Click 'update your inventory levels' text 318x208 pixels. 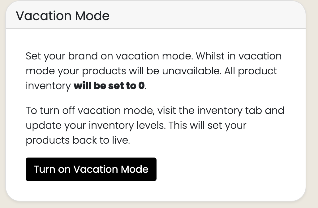[x=96, y=126]
